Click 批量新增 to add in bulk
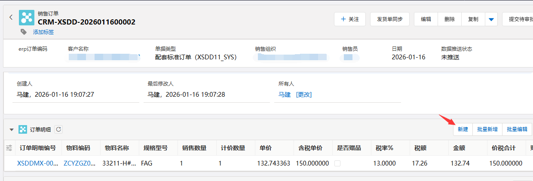 pyautogui.click(x=487, y=129)
